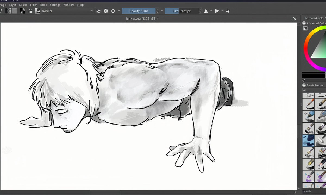The image size is (326, 195).
Task: Toggle horizontal mirror tool
Action: [206, 11]
